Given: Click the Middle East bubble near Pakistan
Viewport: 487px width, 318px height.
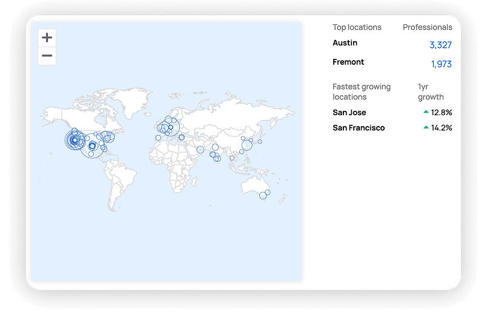Looking at the screenshot, I should pyautogui.click(x=200, y=150).
